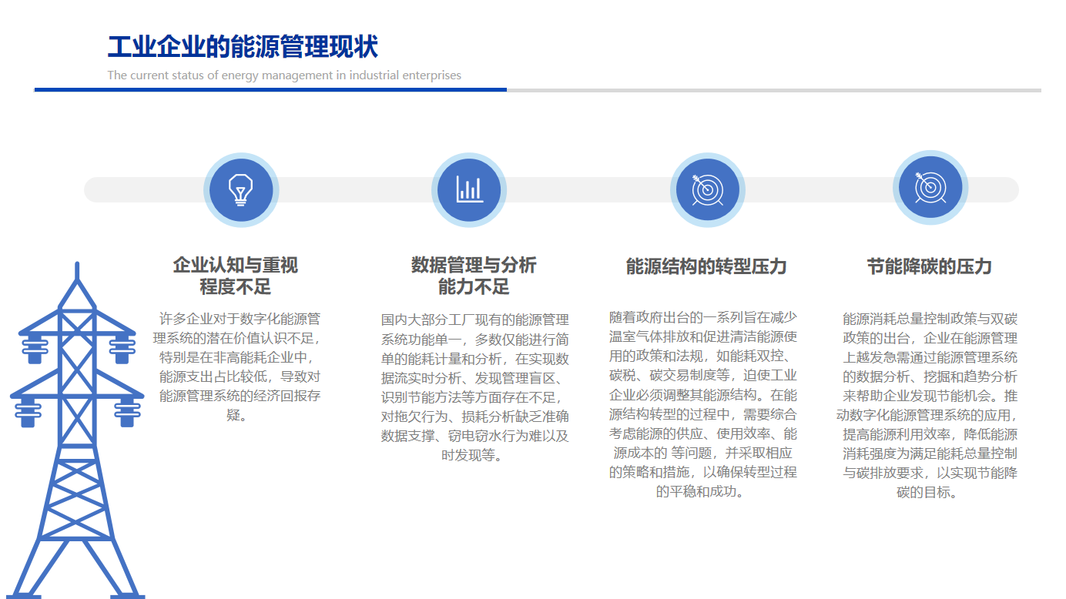
Task: Select the bar chart icon circle
Action: tap(469, 189)
